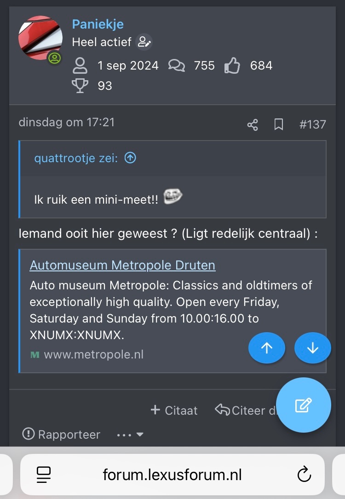Tap the blue scroll-down arrow button
The image size is (345, 499).
(x=313, y=348)
